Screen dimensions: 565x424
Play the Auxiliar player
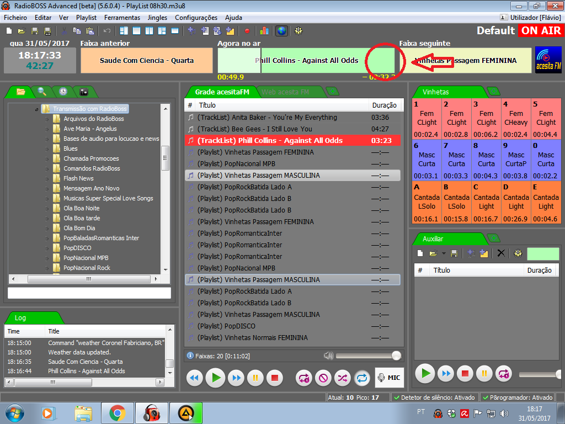click(425, 374)
